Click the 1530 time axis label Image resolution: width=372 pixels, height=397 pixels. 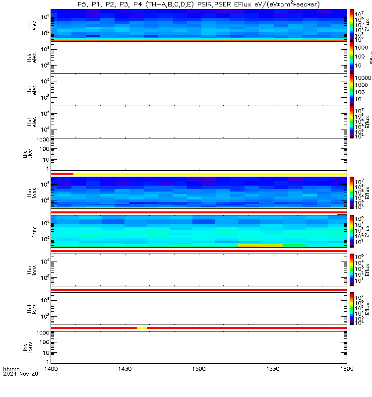(273, 369)
